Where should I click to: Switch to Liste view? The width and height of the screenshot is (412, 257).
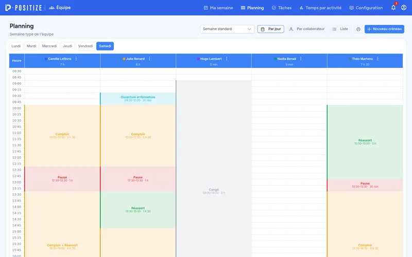(x=340, y=29)
